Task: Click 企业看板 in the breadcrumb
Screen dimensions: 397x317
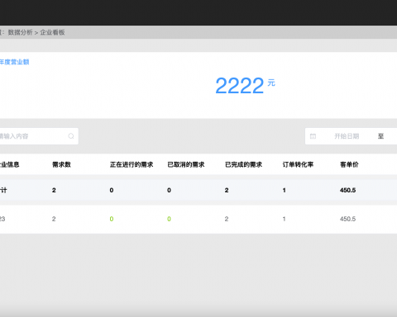Action: click(x=52, y=32)
